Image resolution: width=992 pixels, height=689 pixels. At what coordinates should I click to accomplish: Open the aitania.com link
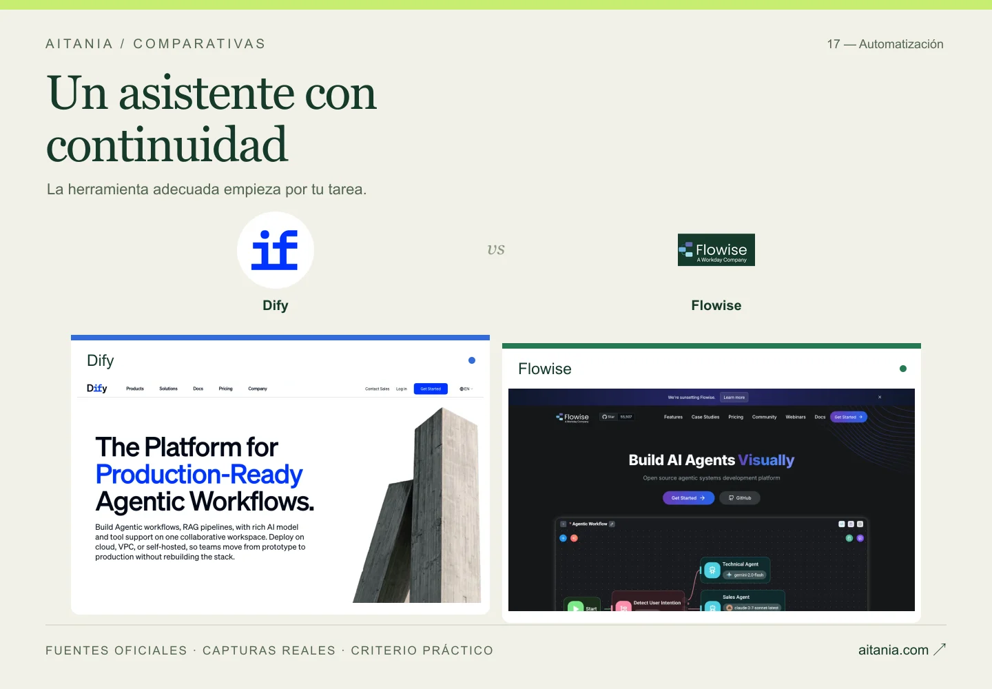pyautogui.click(x=893, y=650)
